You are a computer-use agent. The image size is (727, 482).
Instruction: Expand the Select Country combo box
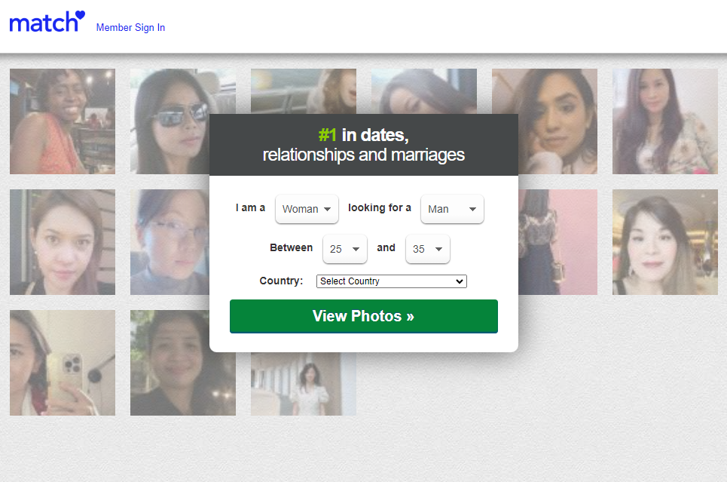pyautogui.click(x=391, y=281)
